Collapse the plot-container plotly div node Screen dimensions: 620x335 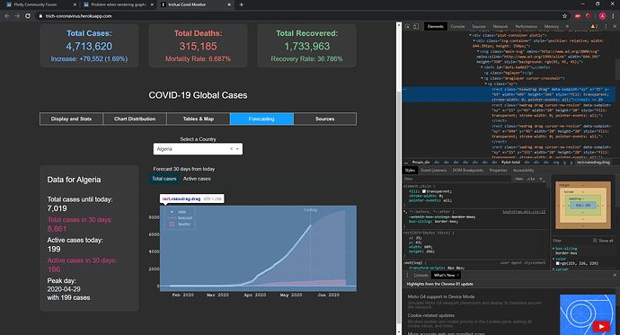(x=471, y=35)
